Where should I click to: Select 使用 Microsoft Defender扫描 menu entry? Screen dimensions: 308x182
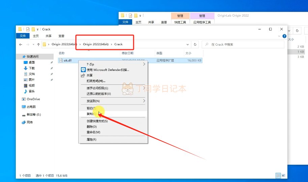point(113,70)
